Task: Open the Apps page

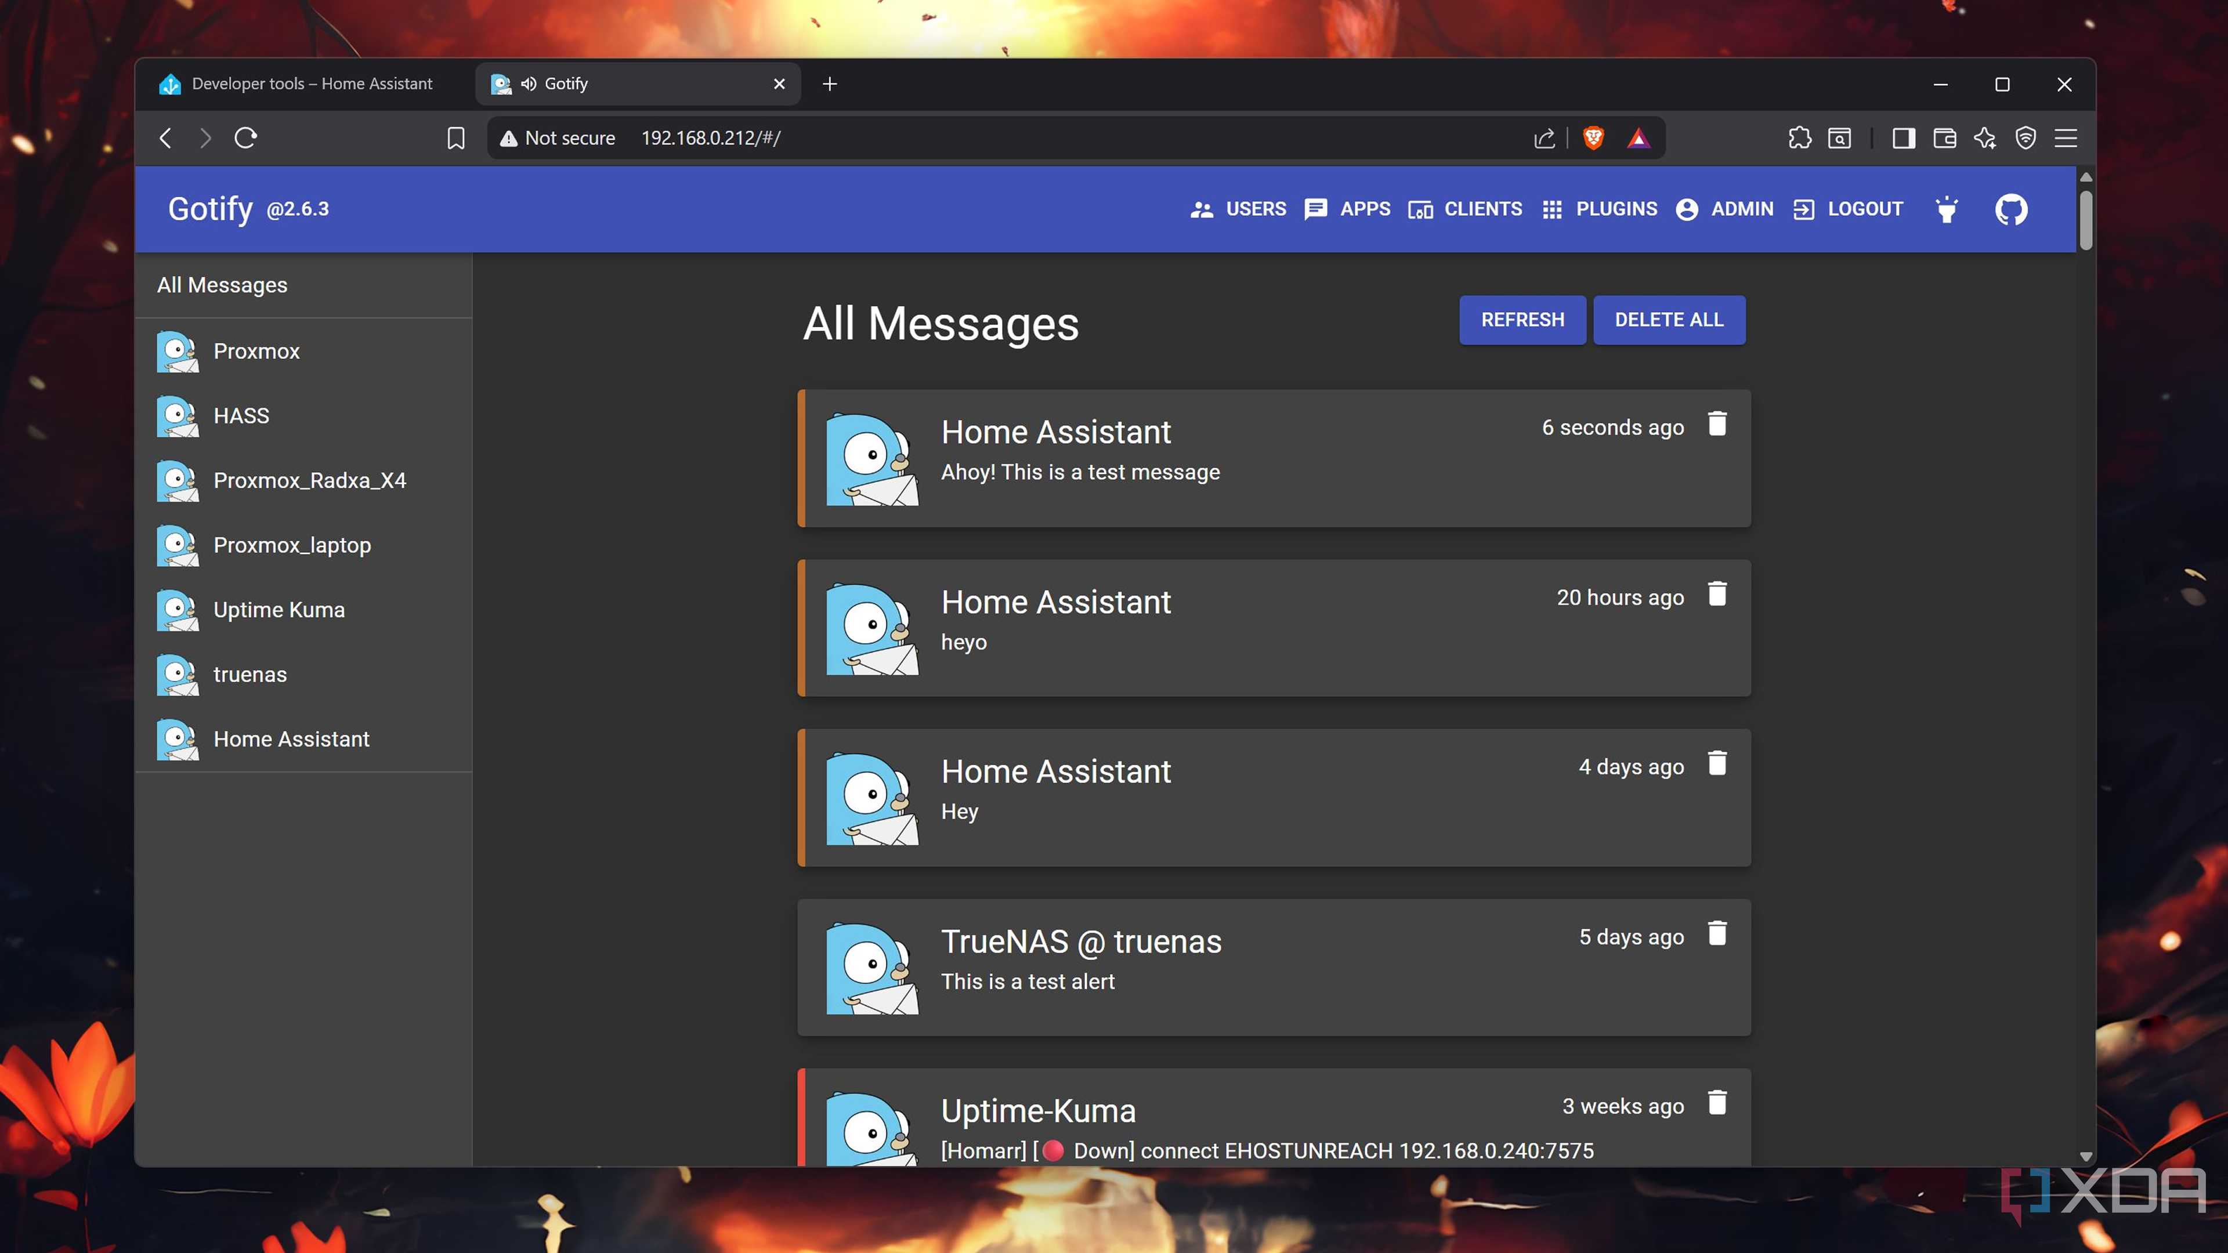Action: pos(1347,209)
